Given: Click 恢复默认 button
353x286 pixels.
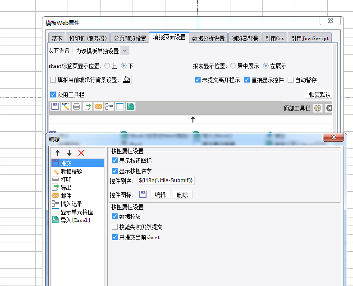Looking at the screenshot, I should pyautogui.click(x=319, y=95).
